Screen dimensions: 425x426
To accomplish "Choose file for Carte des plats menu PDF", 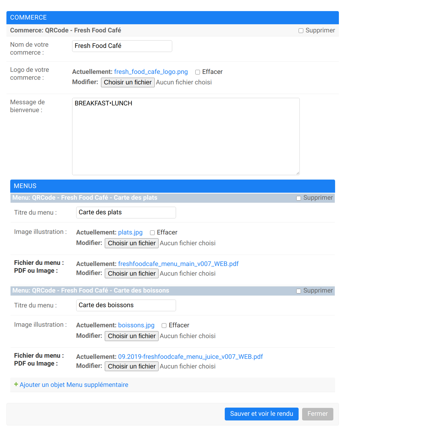I will pyautogui.click(x=132, y=274).
